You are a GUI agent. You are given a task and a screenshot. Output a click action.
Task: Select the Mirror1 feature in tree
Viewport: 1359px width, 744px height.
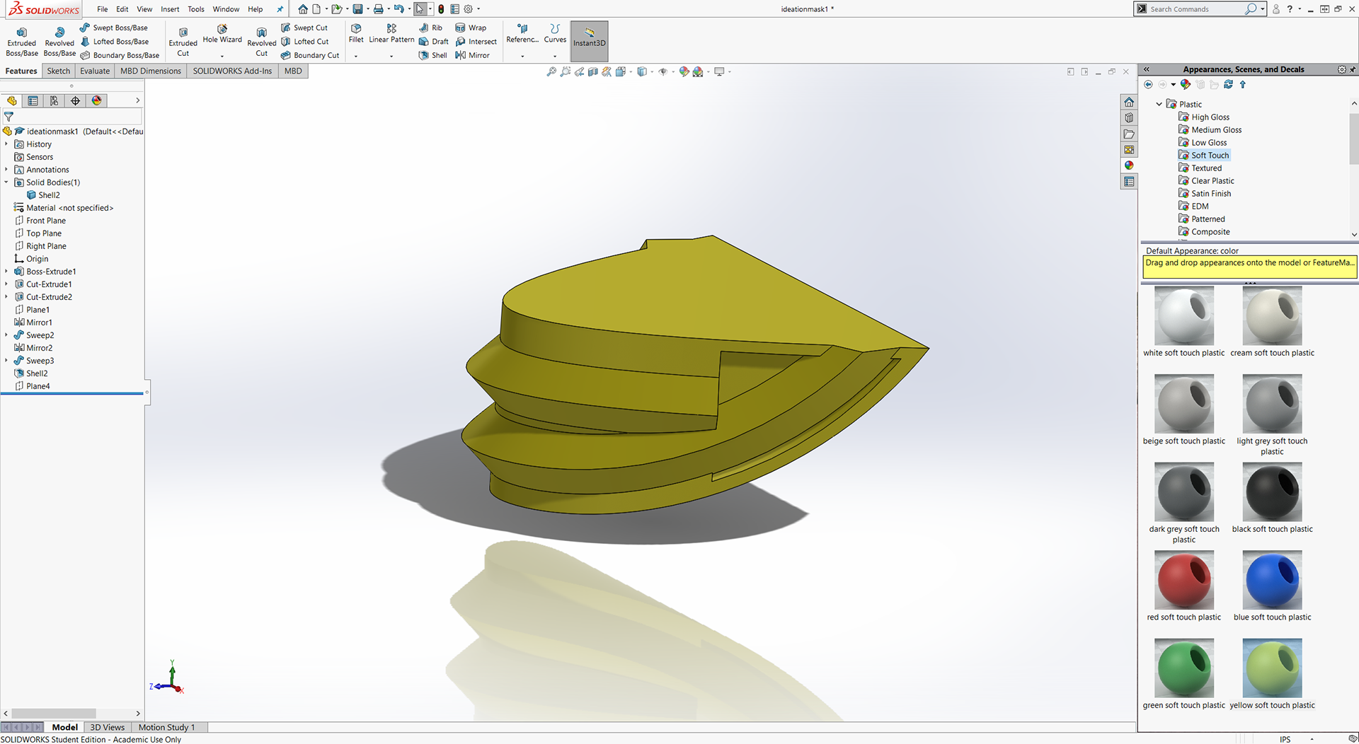33,322
